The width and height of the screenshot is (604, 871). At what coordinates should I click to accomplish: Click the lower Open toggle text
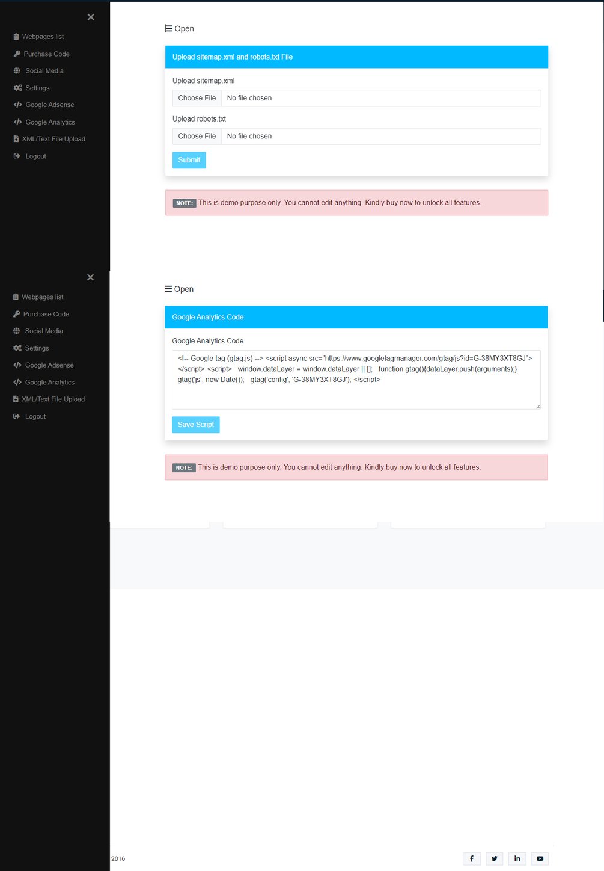pyautogui.click(x=184, y=289)
